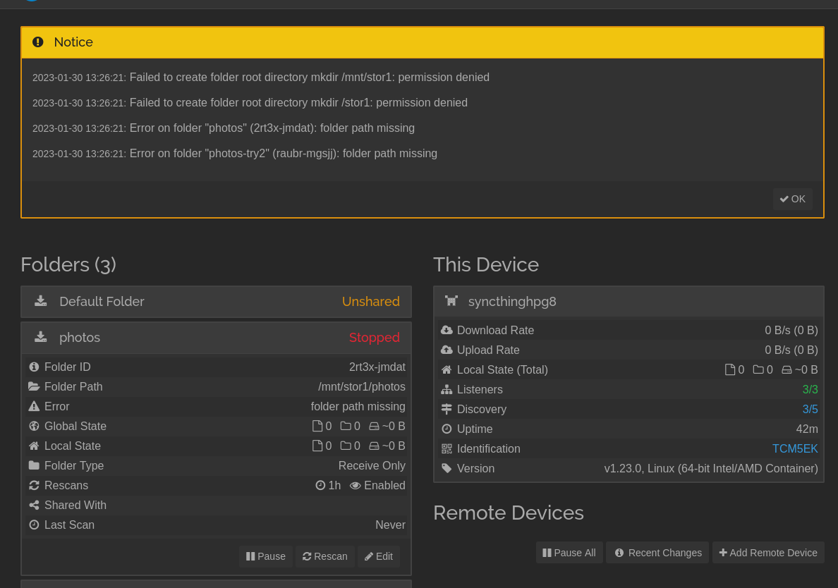
Task: Pause all remote devices
Action: tap(569, 553)
